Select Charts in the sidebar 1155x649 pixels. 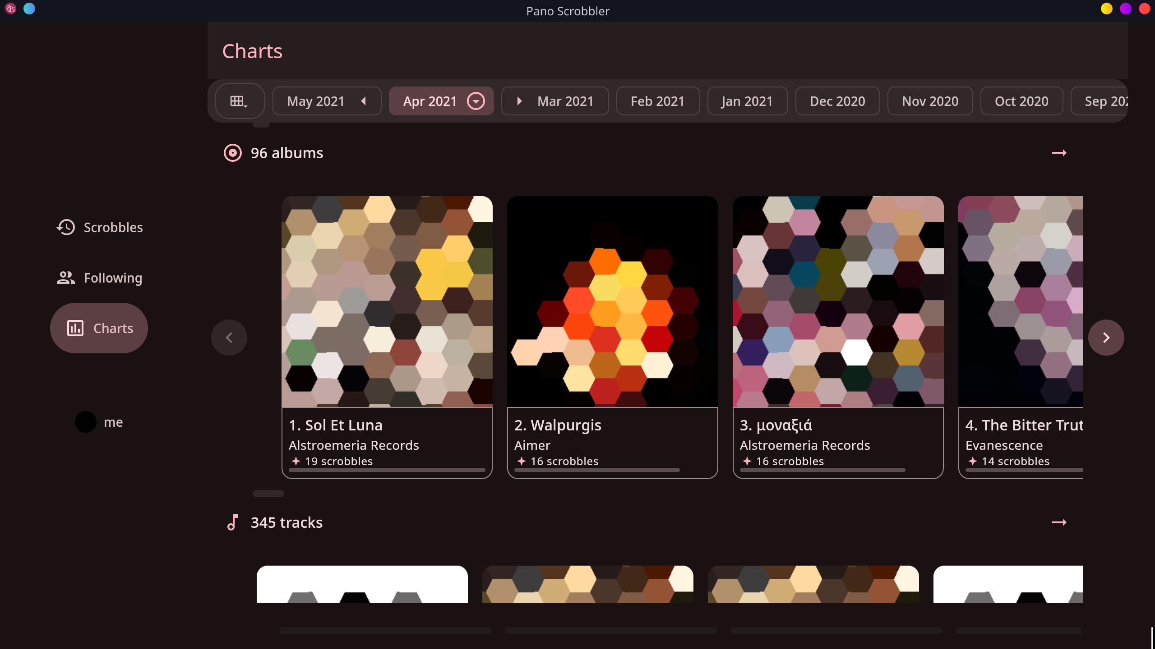pyautogui.click(x=99, y=328)
